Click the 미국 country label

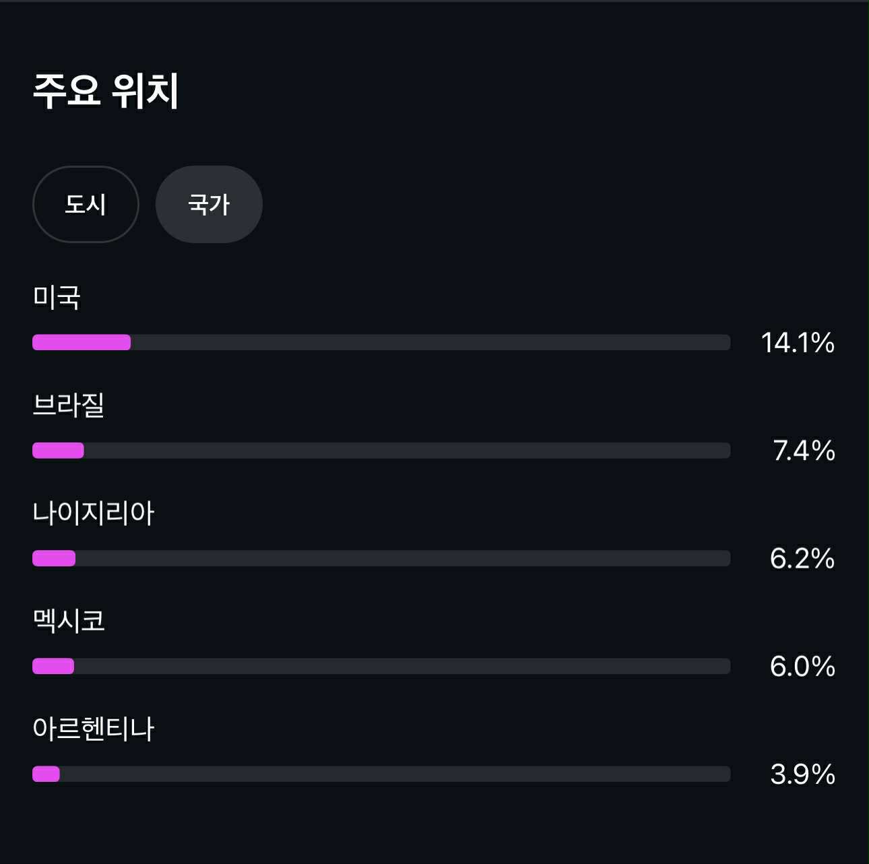[57, 297]
